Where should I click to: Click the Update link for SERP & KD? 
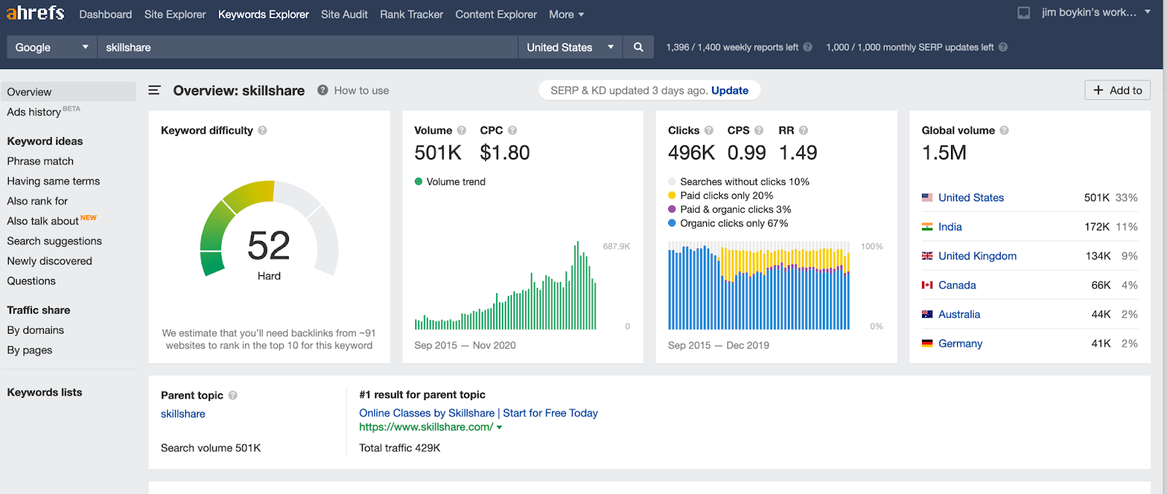[x=729, y=90]
